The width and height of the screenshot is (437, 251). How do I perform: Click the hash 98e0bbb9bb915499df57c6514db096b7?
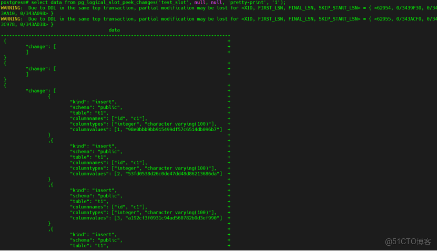pyautogui.click(x=172, y=129)
